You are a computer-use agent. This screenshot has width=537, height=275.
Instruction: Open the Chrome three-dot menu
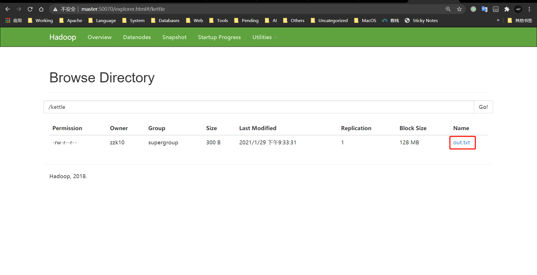(x=529, y=9)
